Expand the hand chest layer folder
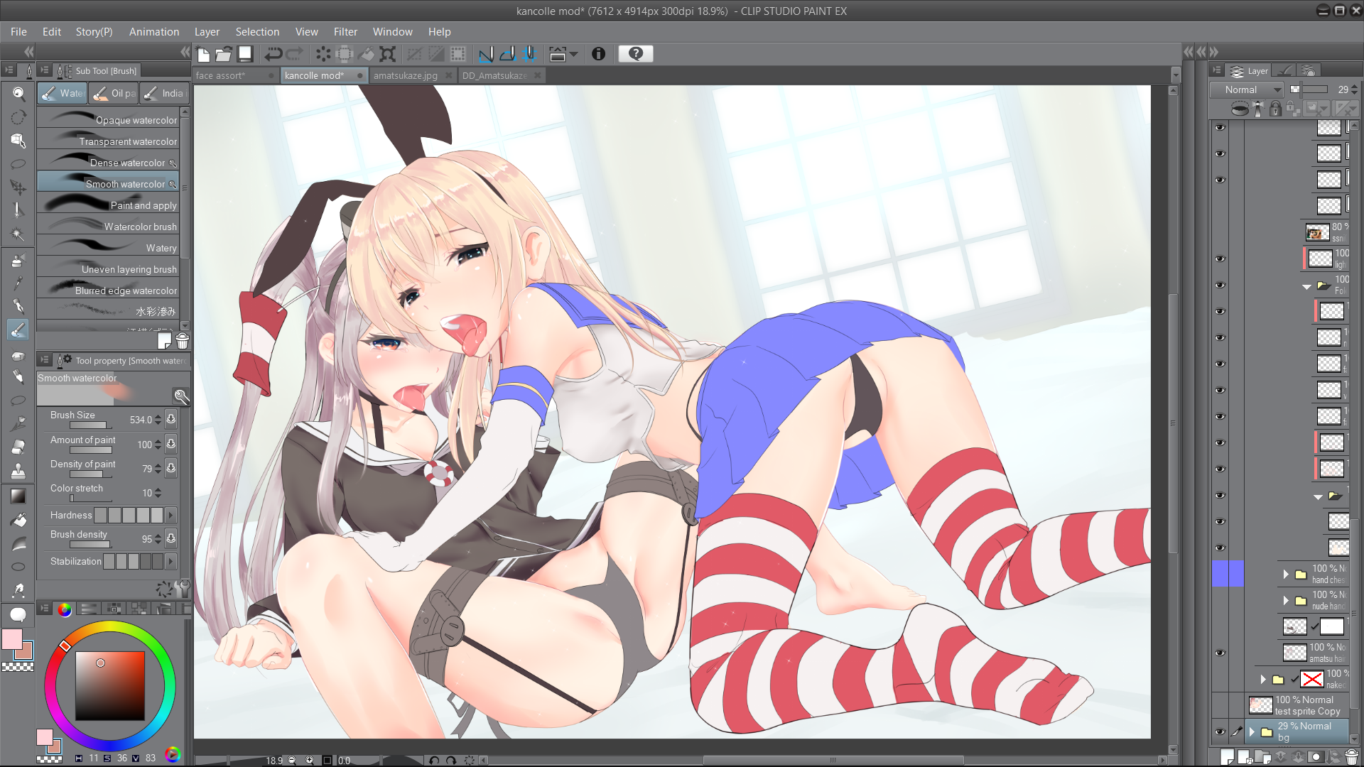 coord(1285,574)
